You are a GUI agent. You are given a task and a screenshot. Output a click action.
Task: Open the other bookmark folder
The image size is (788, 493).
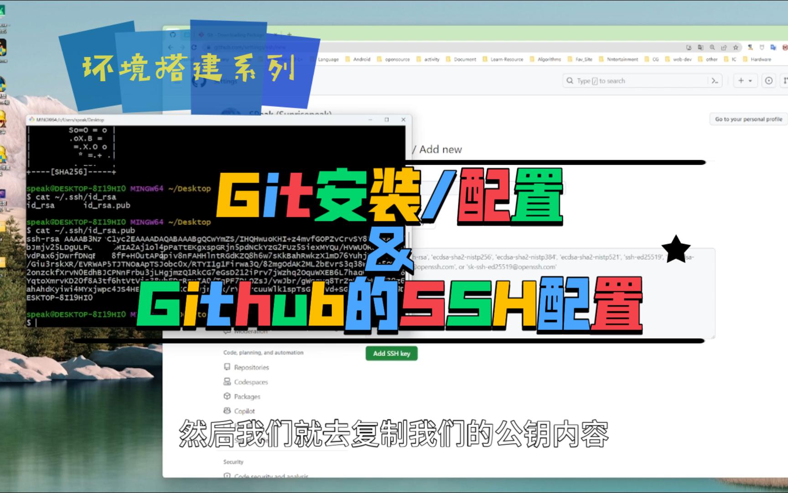[x=708, y=59]
